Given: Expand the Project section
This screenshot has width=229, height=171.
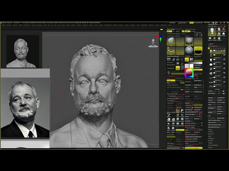Looking at the screenshot, I should click(x=210, y=143).
